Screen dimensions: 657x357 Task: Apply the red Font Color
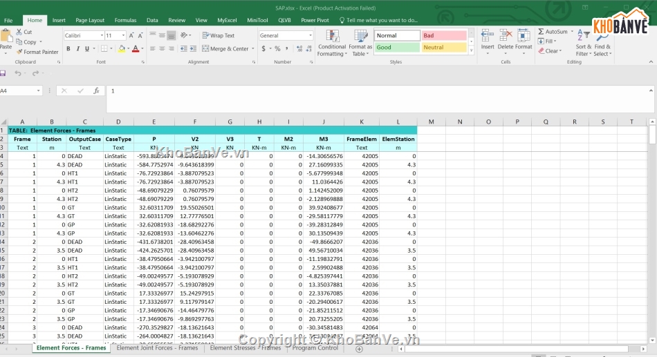(x=136, y=49)
